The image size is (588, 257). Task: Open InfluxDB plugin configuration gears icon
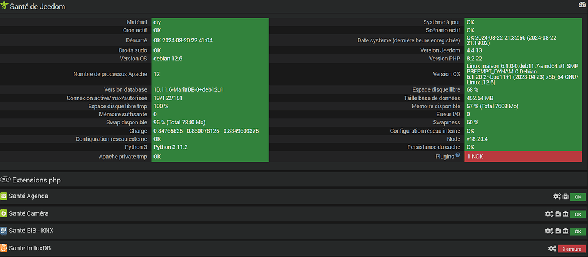(x=553, y=248)
